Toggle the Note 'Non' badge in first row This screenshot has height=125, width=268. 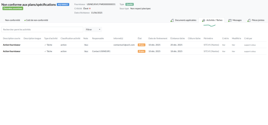tap(86, 45)
